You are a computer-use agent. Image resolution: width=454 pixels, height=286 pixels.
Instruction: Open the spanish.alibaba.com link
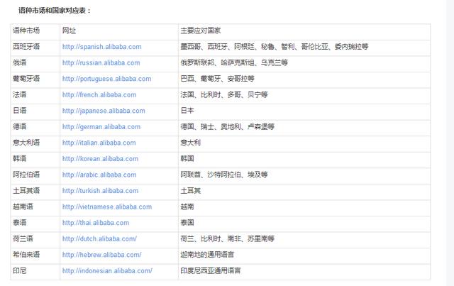click(104, 47)
